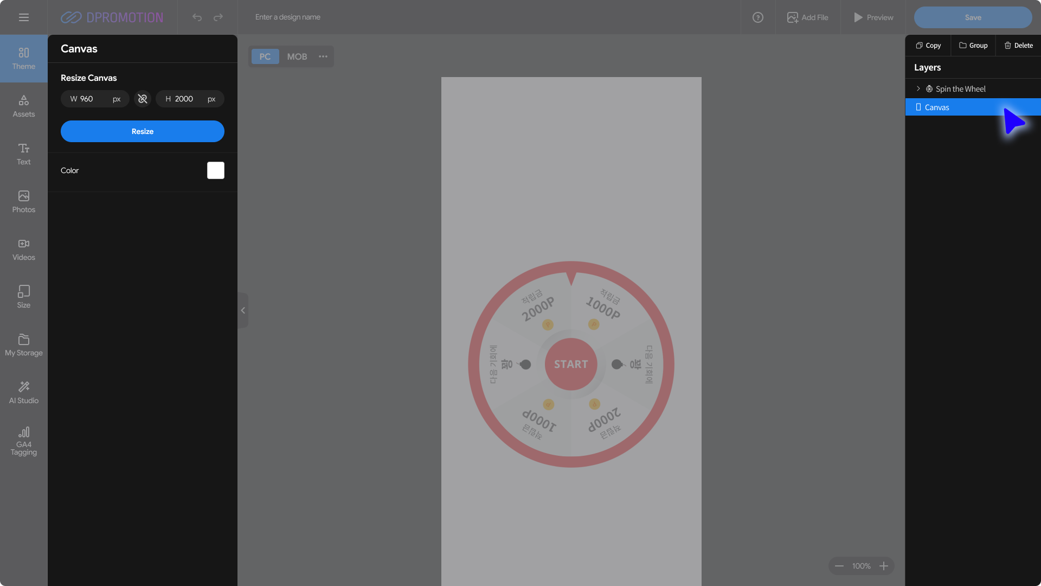Open the AI Studio panel
The width and height of the screenshot is (1041, 586).
tap(23, 393)
